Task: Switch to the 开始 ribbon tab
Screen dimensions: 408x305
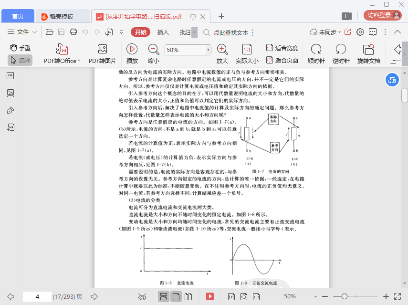Action: point(140,32)
